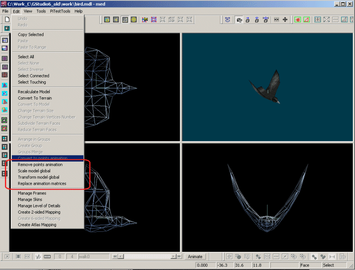
Task: Click status bar value -36.3
Action: point(225,265)
